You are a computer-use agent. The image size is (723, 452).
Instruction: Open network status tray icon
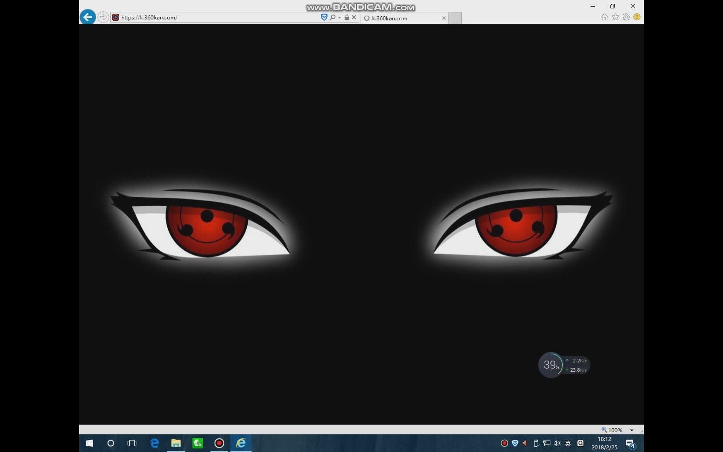click(546, 443)
